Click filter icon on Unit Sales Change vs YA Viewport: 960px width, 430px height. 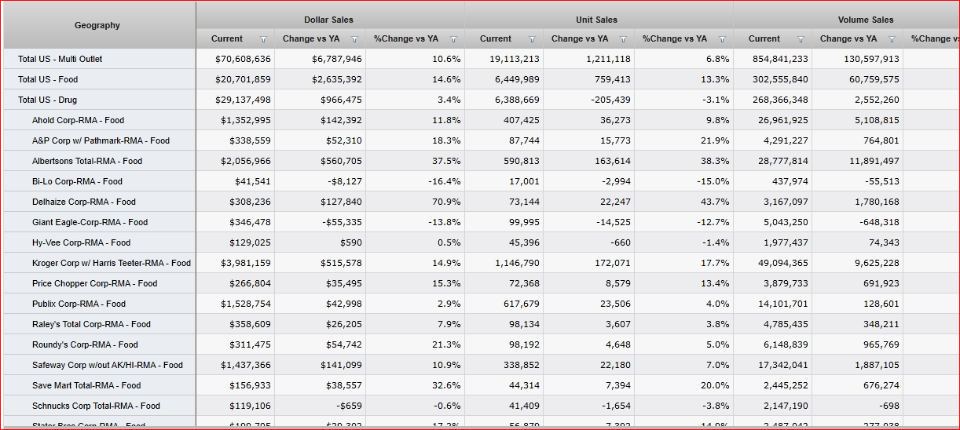pyautogui.click(x=623, y=39)
